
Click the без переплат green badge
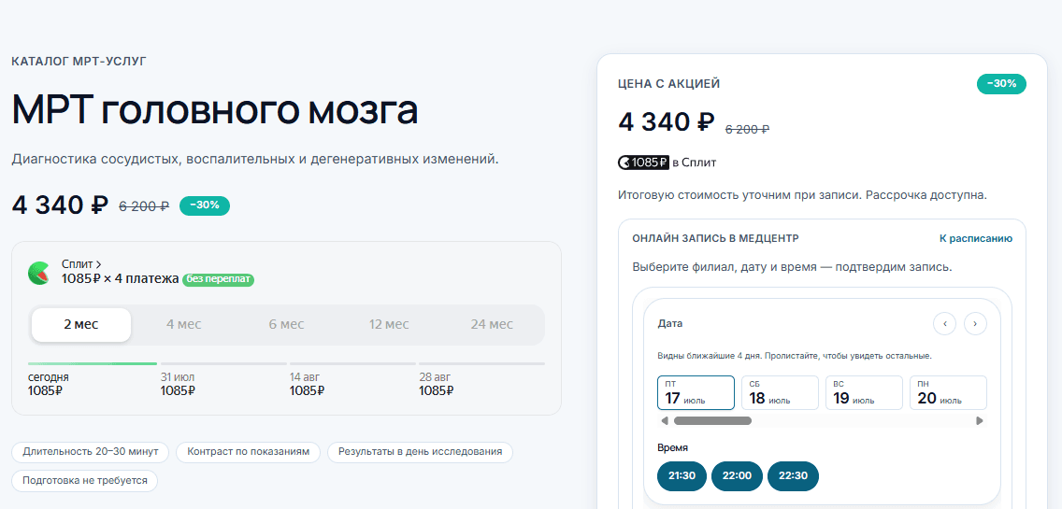pyautogui.click(x=218, y=279)
